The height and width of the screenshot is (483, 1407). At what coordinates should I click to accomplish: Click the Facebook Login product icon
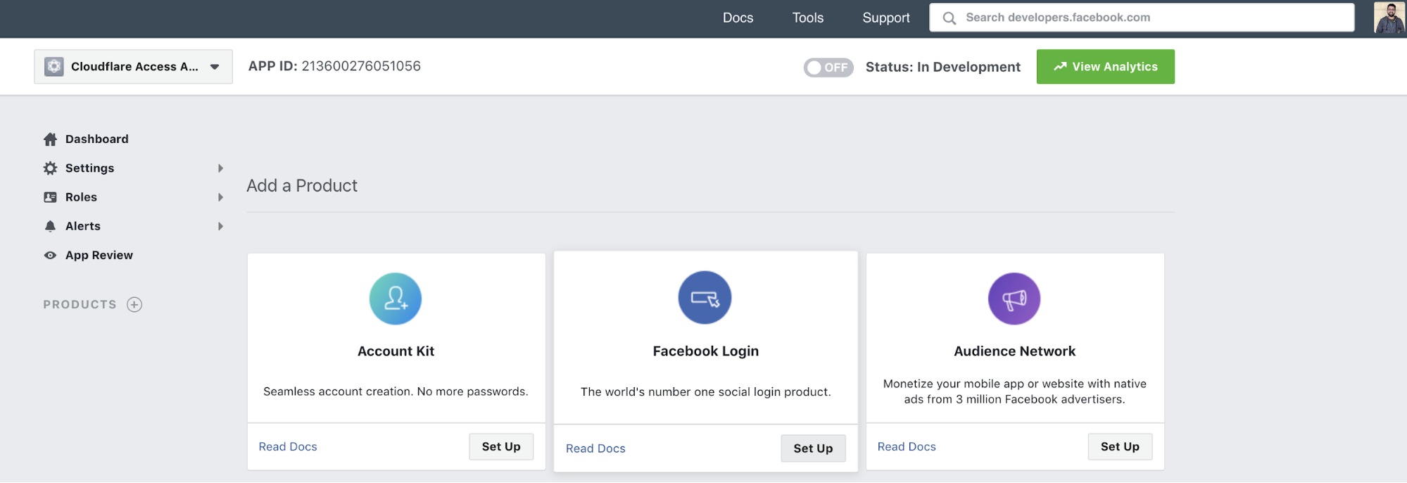pyautogui.click(x=705, y=298)
